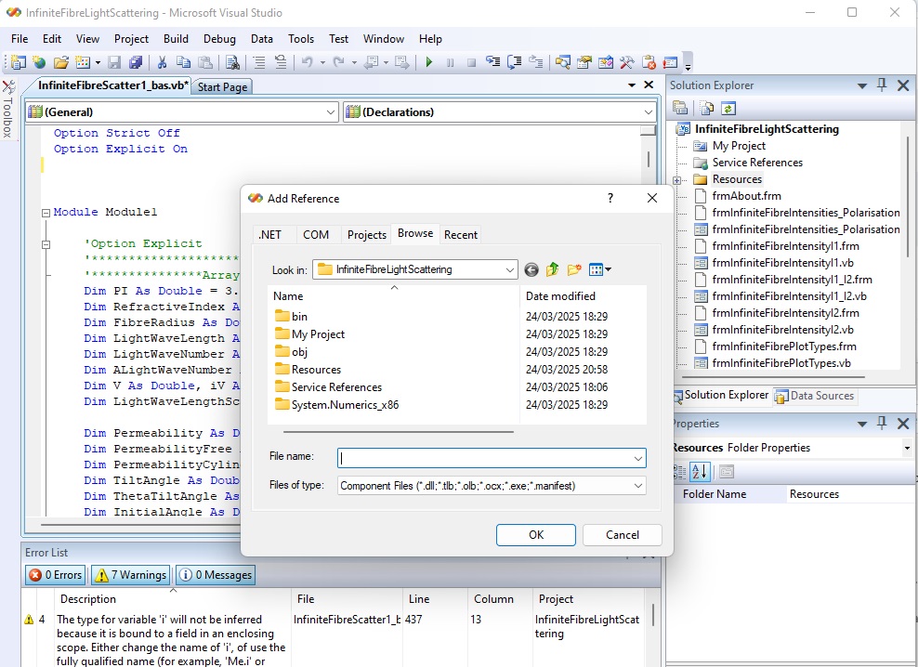Cancel the Add Reference dialog

click(623, 535)
